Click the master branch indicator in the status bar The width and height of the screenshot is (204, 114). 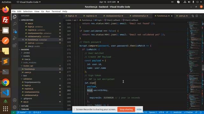[x=22, y=112]
